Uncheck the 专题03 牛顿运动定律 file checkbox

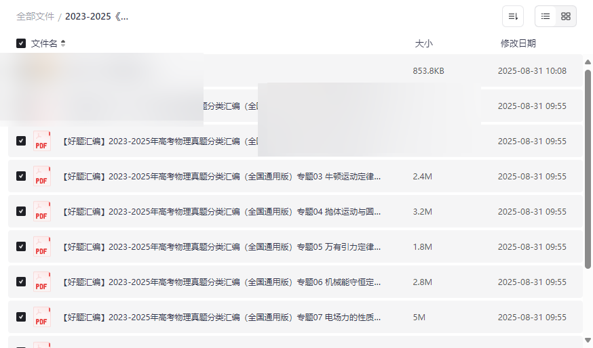pyautogui.click(x=21, y=176)
